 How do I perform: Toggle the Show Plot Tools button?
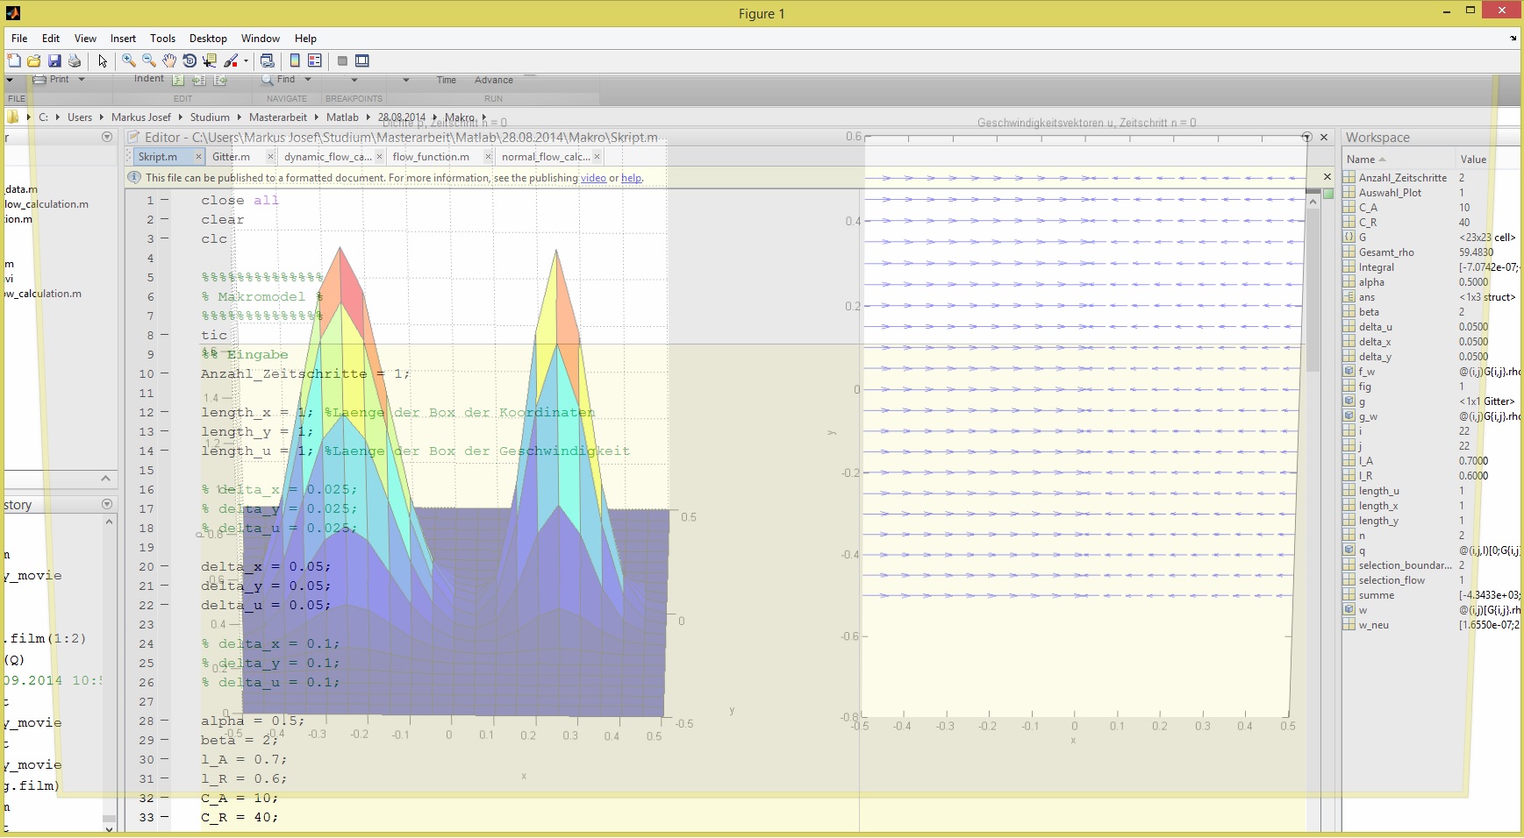pyautogui.click(x=361, y=60)
